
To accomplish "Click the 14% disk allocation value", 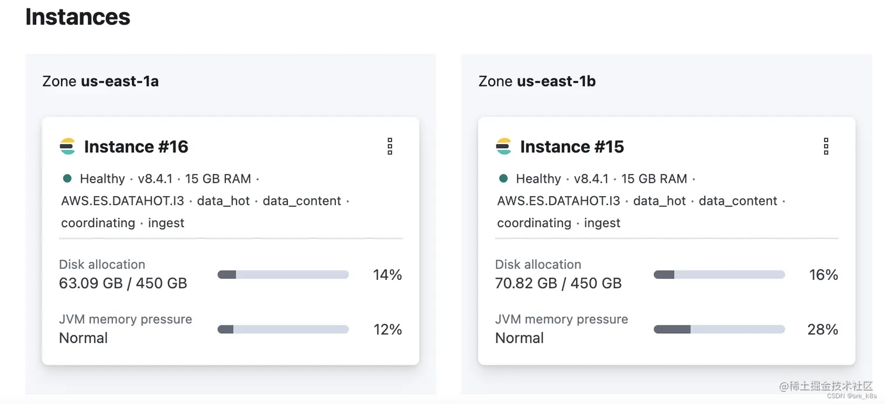I will point(387,275).
